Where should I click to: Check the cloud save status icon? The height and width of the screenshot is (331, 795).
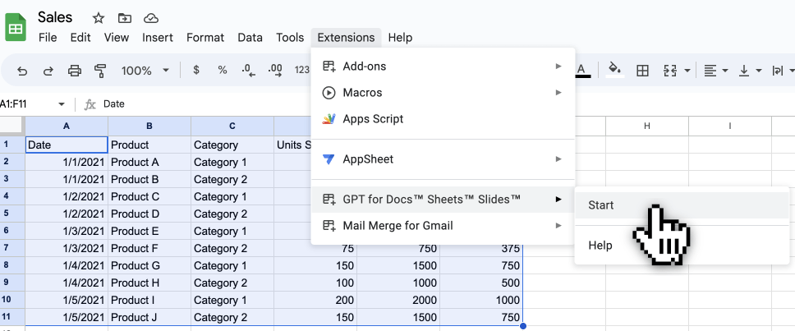point(150,17)
